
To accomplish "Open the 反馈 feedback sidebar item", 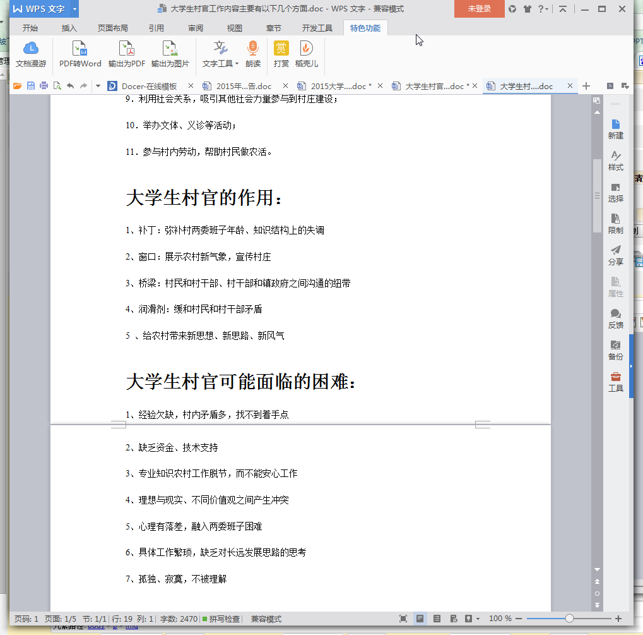I will point(615,318).
